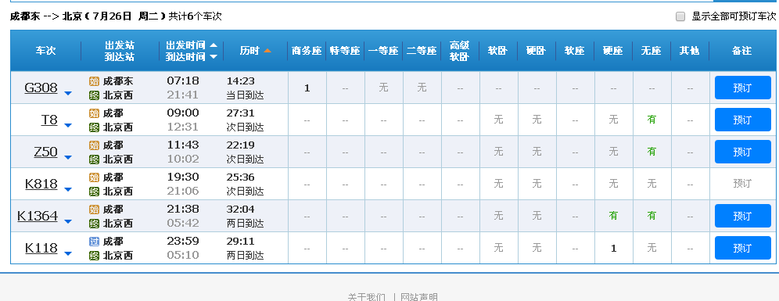Enable 显示全部可预订车次 checkbox
779x301 pixels.
coord(680,16)
